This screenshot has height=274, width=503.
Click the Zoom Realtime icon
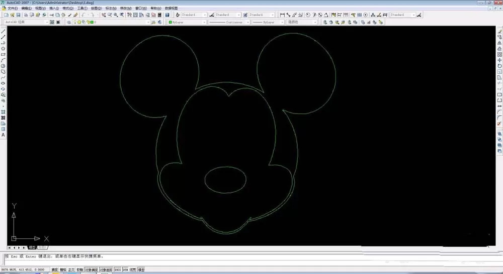tap(110, 15)
